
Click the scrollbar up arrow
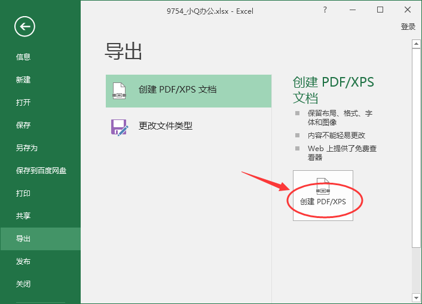[x=416, y=44]
